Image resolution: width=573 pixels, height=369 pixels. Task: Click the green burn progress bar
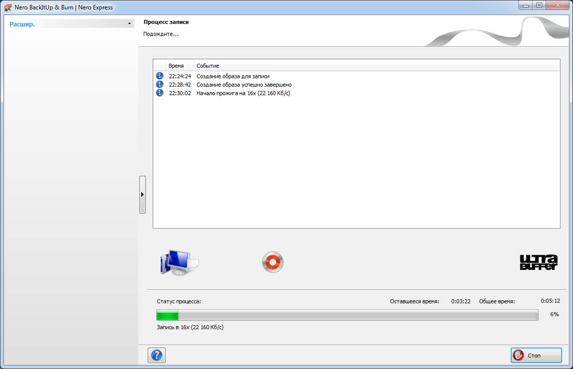click(x=347, y=315)
